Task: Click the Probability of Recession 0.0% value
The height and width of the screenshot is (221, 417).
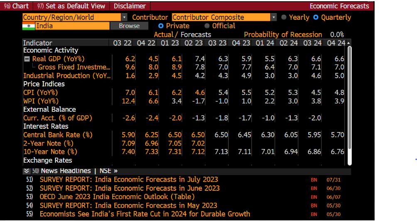Action: (337, 35)
